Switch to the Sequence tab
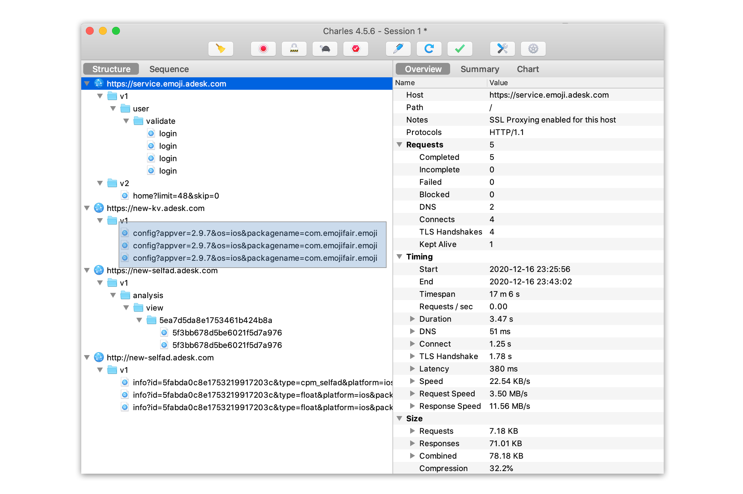Viewport: 743px width, 494px height. tap(169, 69)
